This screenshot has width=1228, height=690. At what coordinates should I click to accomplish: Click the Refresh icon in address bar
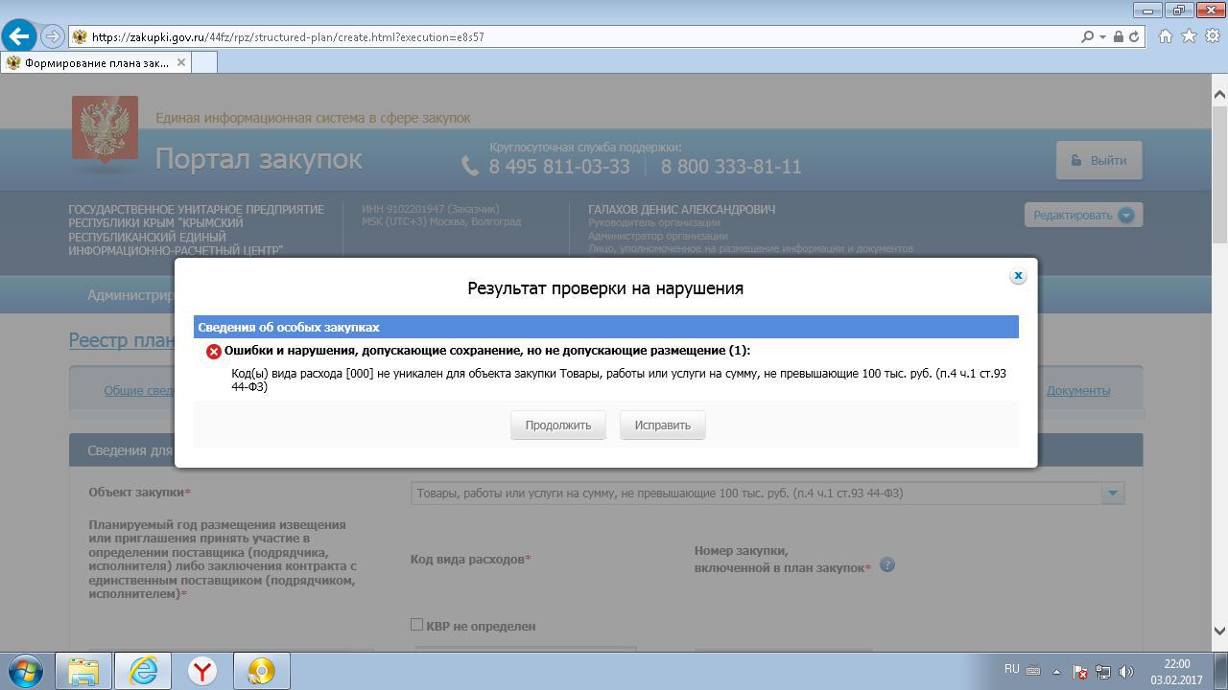pyautogui.click(x=1134, y=36)
